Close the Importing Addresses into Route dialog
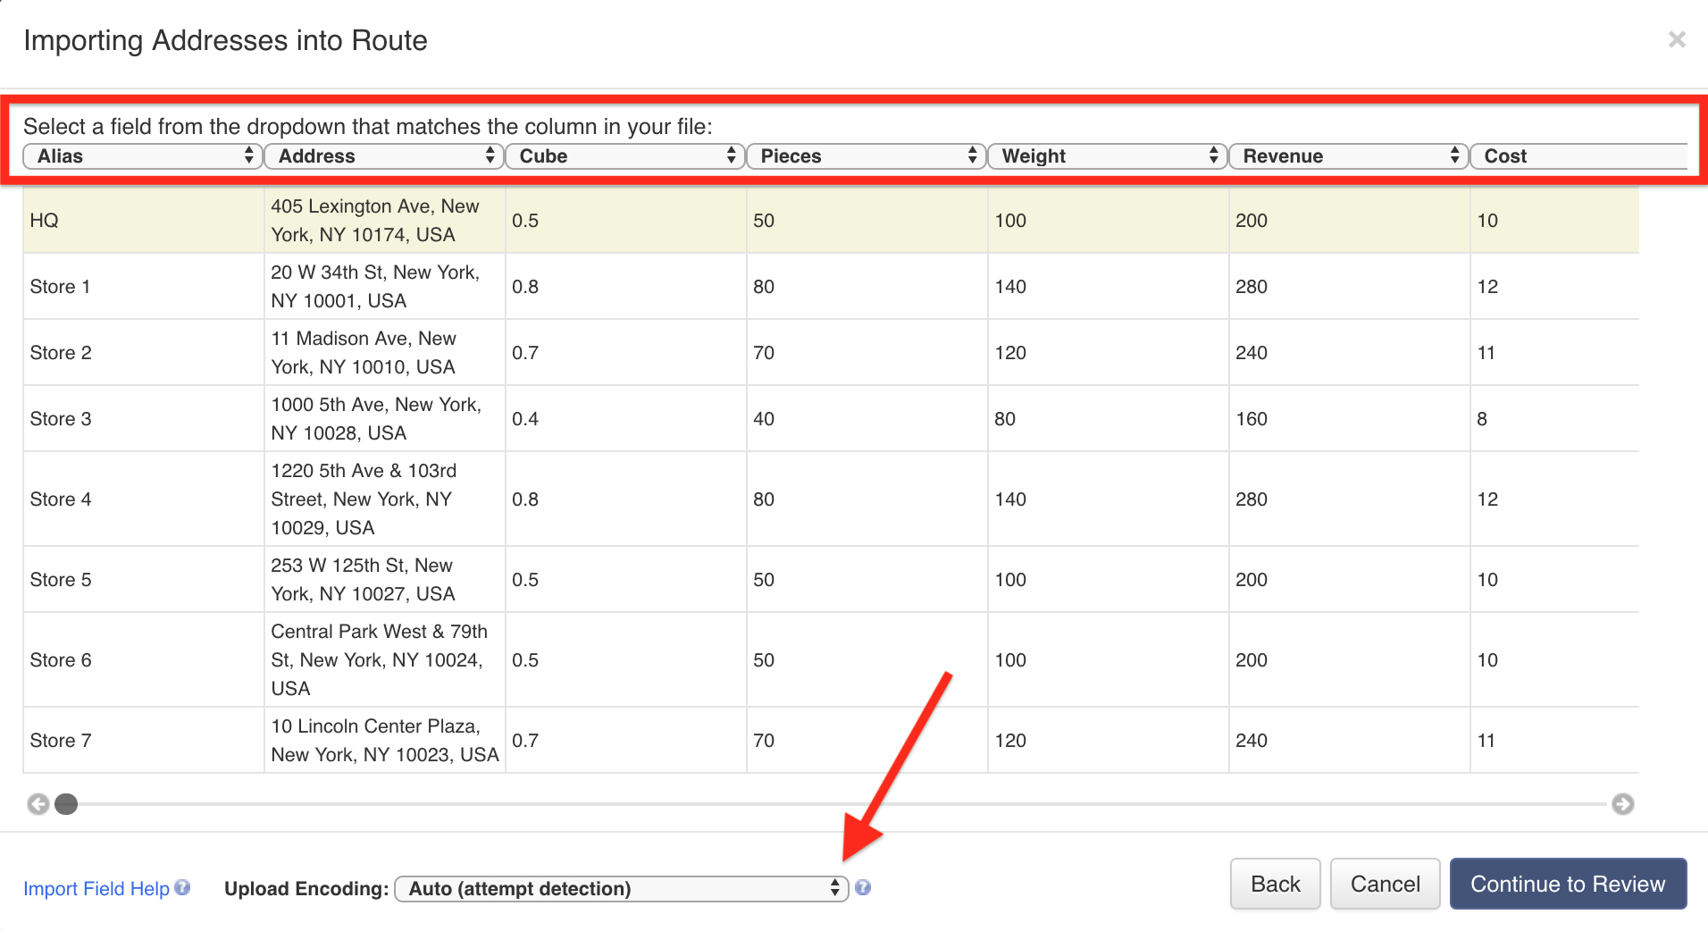 [x=1678, y=39]
